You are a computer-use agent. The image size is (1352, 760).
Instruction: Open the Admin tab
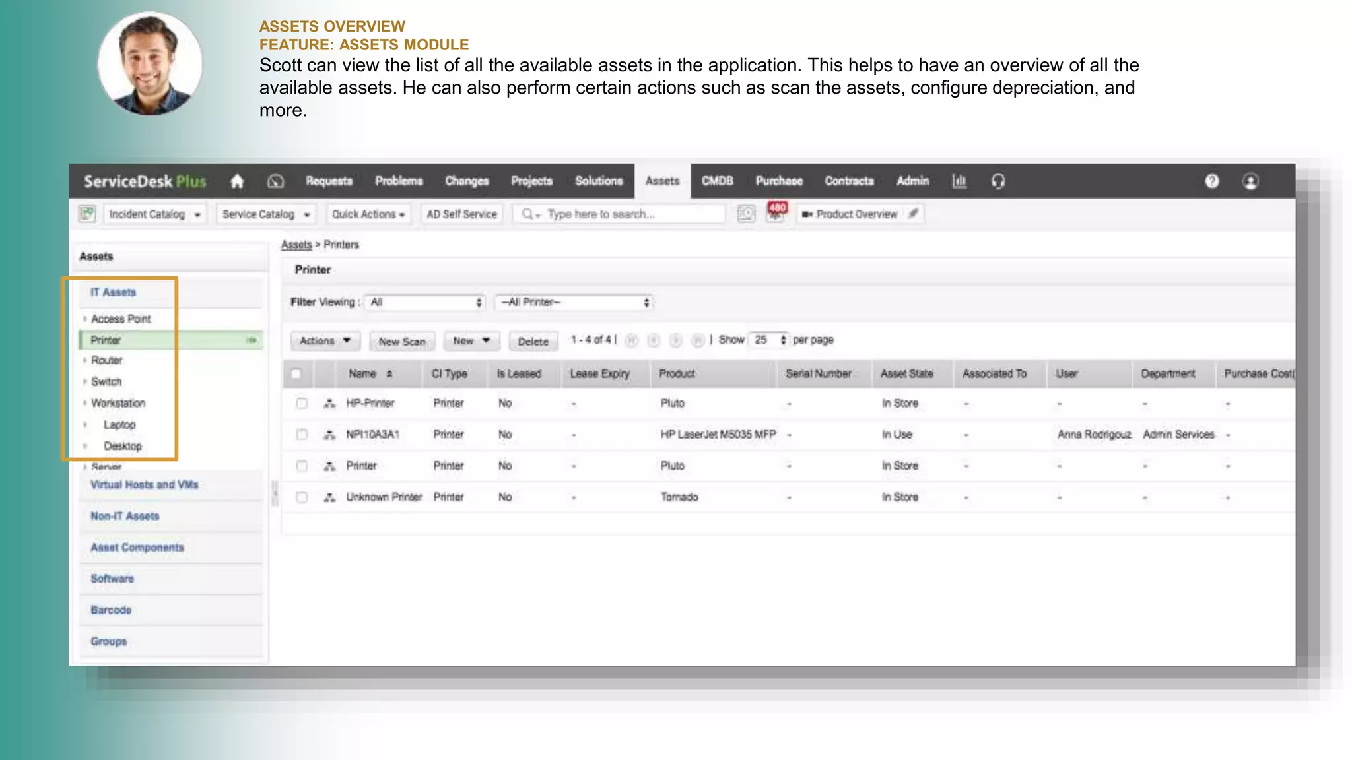912,181
